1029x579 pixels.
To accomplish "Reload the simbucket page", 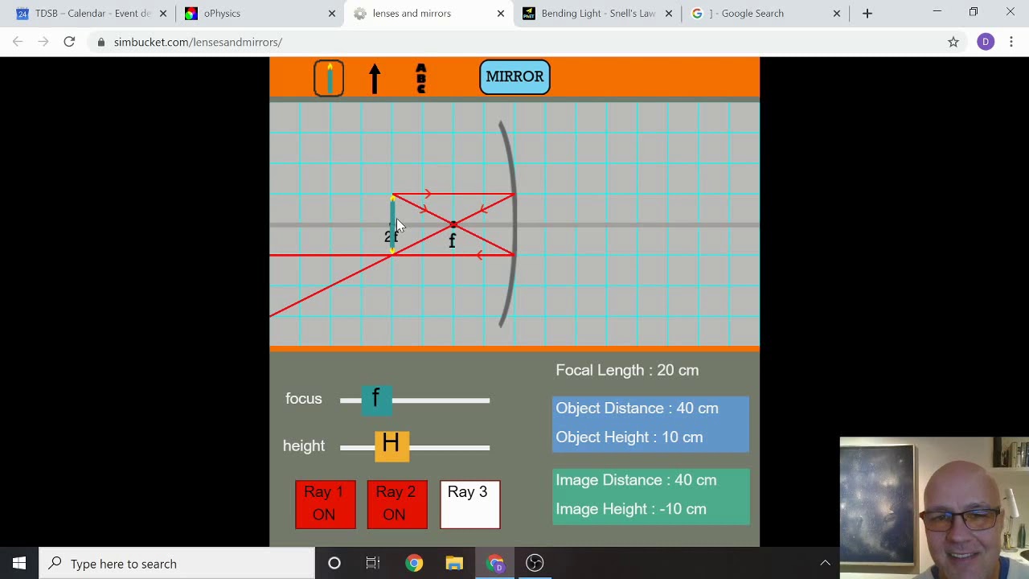I will click(x=69, y=42).
